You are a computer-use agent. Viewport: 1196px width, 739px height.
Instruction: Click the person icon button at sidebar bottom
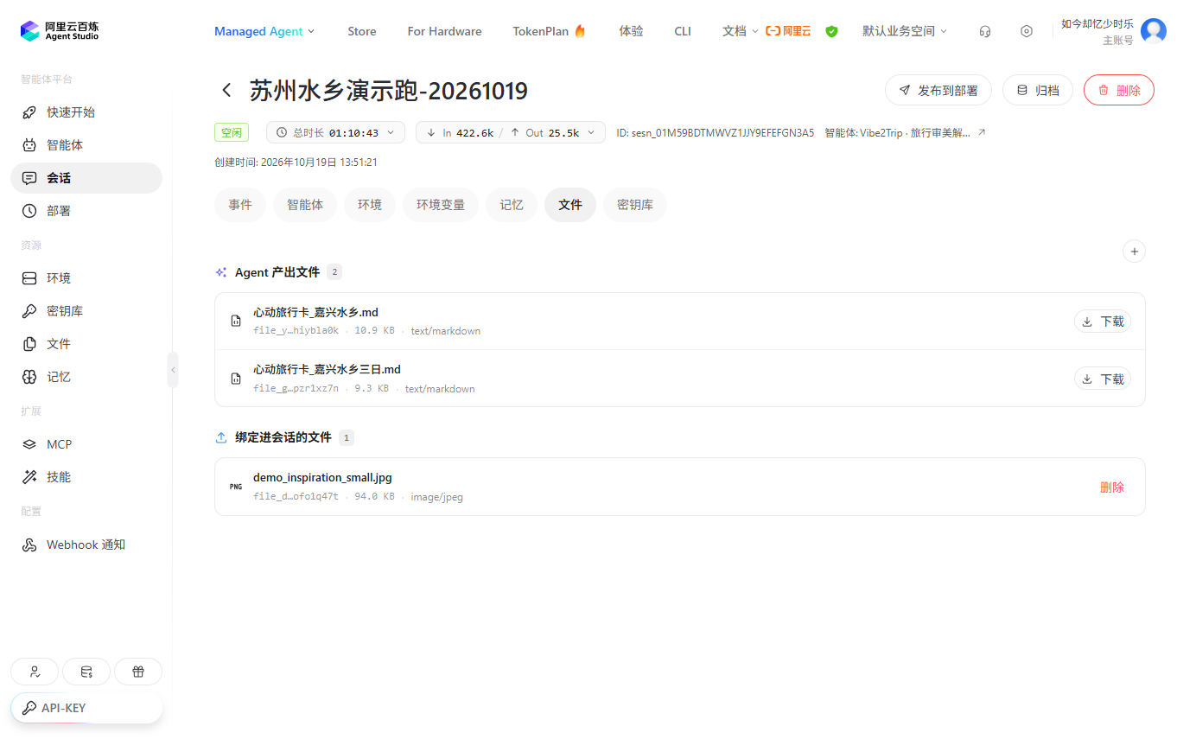(35, 672)
